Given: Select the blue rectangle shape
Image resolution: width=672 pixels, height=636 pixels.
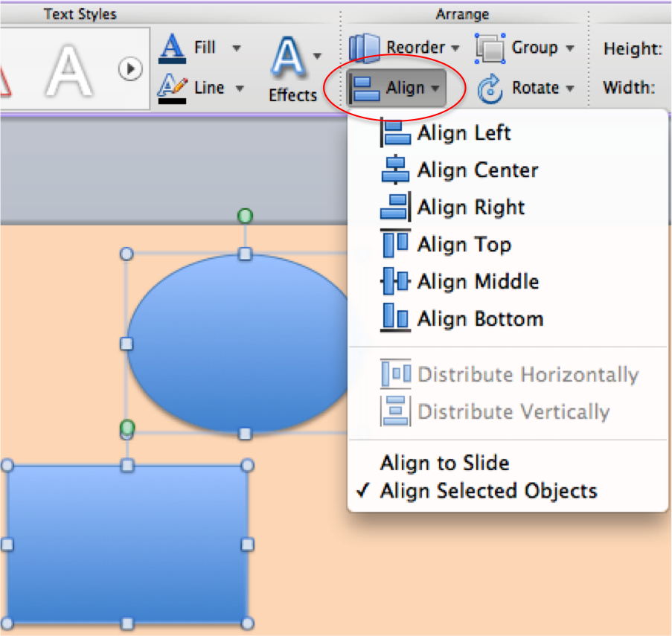Looking at the screenshot, I should click(x=127, y=543).
